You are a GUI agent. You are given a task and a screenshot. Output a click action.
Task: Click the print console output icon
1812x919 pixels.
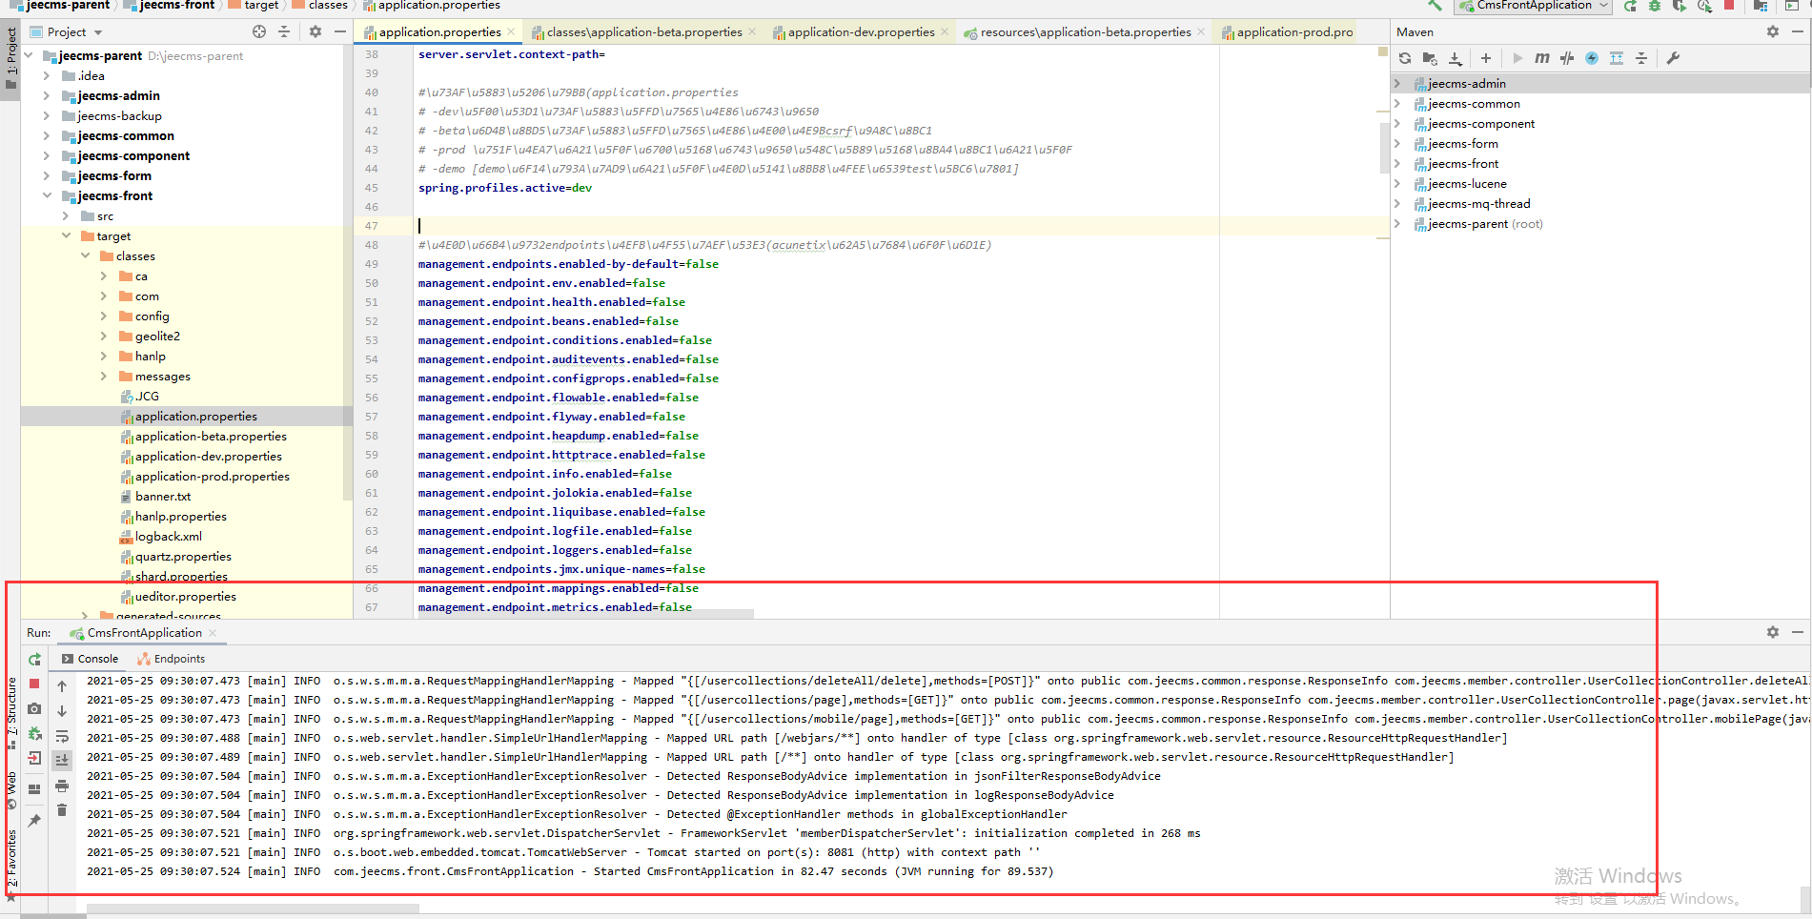(62, 786)
